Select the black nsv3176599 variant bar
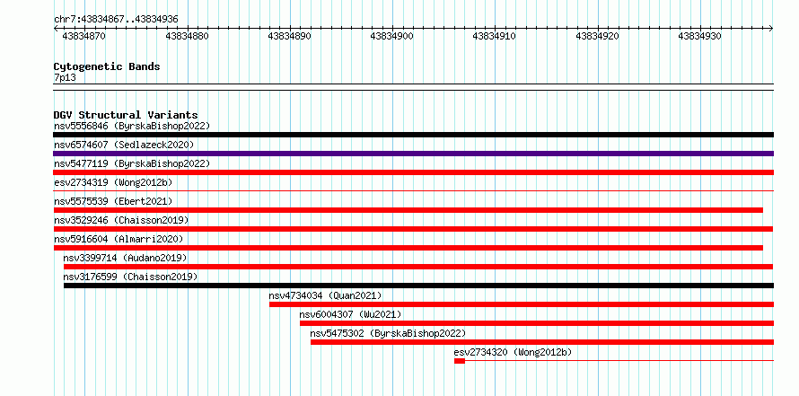 pyautogui.click(x=418, y=286)
